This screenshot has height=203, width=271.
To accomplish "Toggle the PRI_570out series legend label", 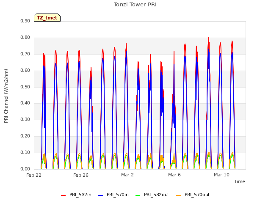I will pos(197,195).
